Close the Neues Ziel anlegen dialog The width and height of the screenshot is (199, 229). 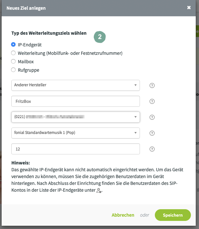189,7
